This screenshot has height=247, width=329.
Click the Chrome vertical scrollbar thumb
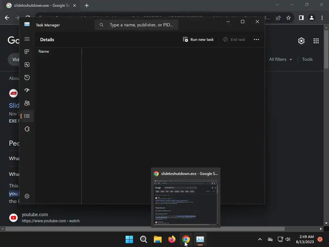[x=326, y=49]
